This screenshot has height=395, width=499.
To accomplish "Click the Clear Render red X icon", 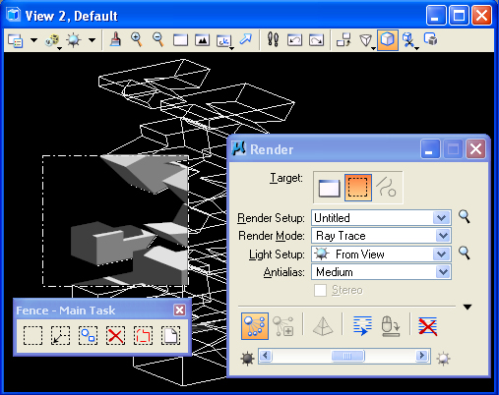I will (428, 326).
